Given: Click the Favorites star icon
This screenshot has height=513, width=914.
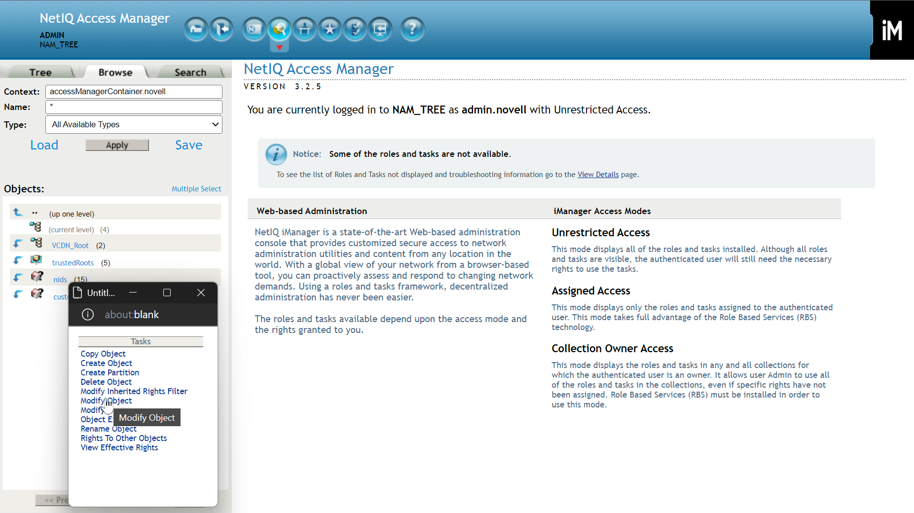Looking at the screenshot, I should 330,30.
